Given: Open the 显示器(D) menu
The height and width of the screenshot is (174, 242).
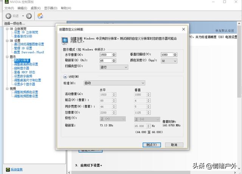Looking at the screenshot, I should pyautogui.click(x=51, y=8).
